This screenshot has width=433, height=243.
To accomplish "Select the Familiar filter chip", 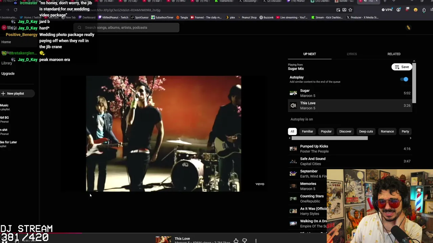I will [x=307, y=131].
